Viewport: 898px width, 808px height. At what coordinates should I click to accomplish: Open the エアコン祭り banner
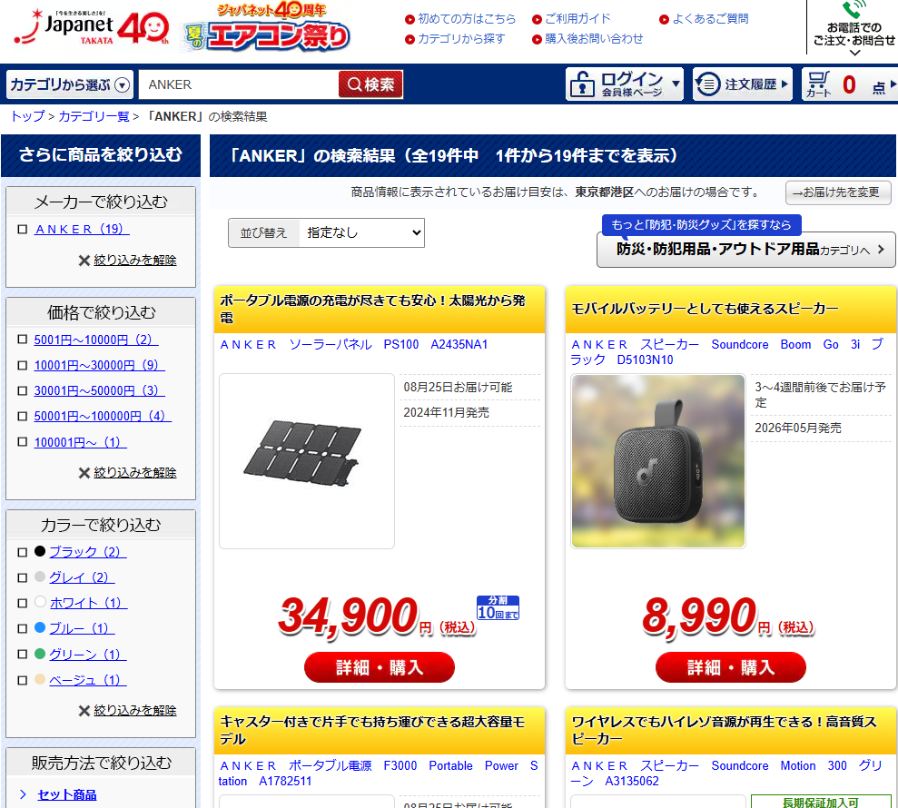[x=266, y=27]
